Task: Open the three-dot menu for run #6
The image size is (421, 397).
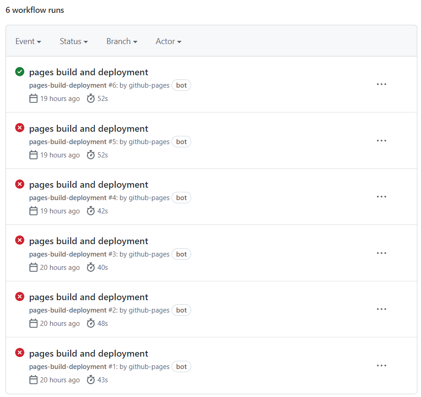Action: pyautogui.click(x=381, y=84)
